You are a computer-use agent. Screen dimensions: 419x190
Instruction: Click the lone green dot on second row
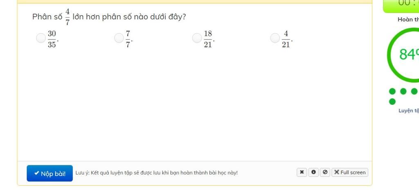(x=392, y=102)
